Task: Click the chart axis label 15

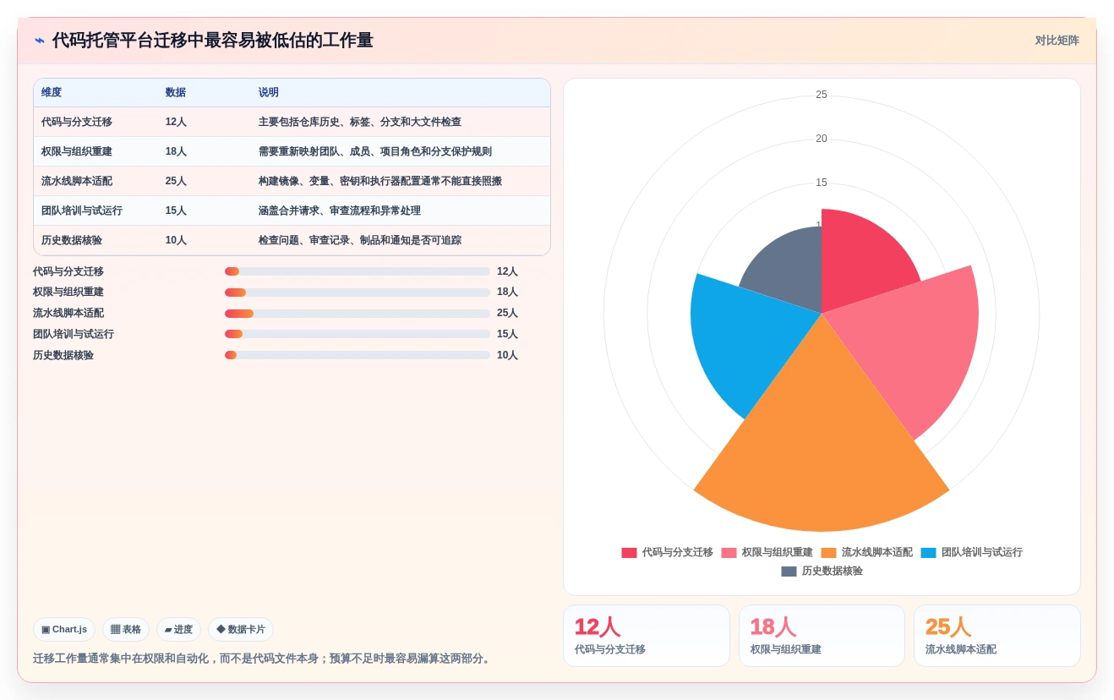Action: 822,183
